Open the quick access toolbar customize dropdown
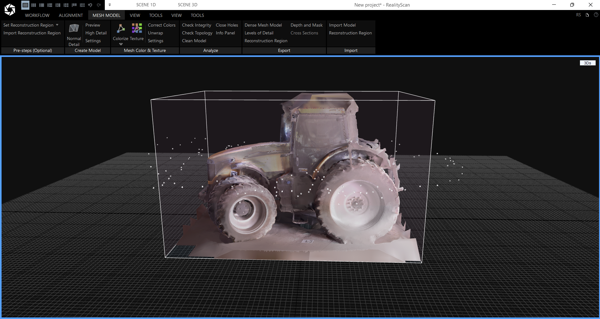 110,5
